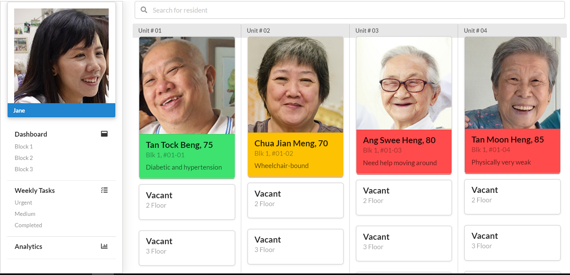Click the Weekly Tasks checklist icon

(x=104, y=190)
